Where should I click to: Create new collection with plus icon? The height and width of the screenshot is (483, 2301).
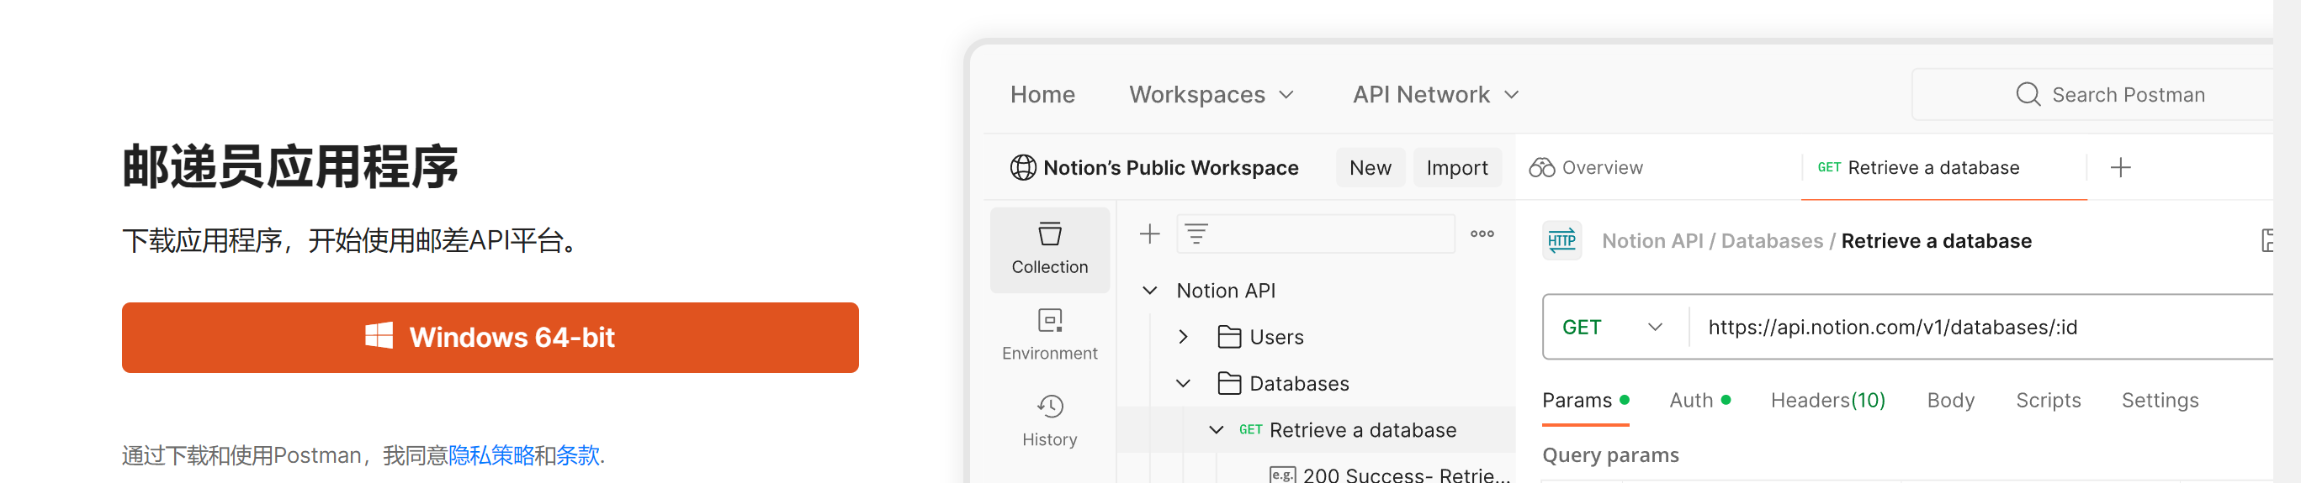pos(1149,234)
